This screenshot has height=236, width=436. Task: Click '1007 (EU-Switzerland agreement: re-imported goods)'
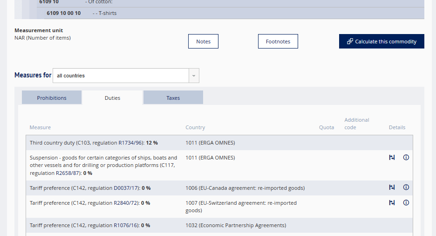(x=241, y=207)
